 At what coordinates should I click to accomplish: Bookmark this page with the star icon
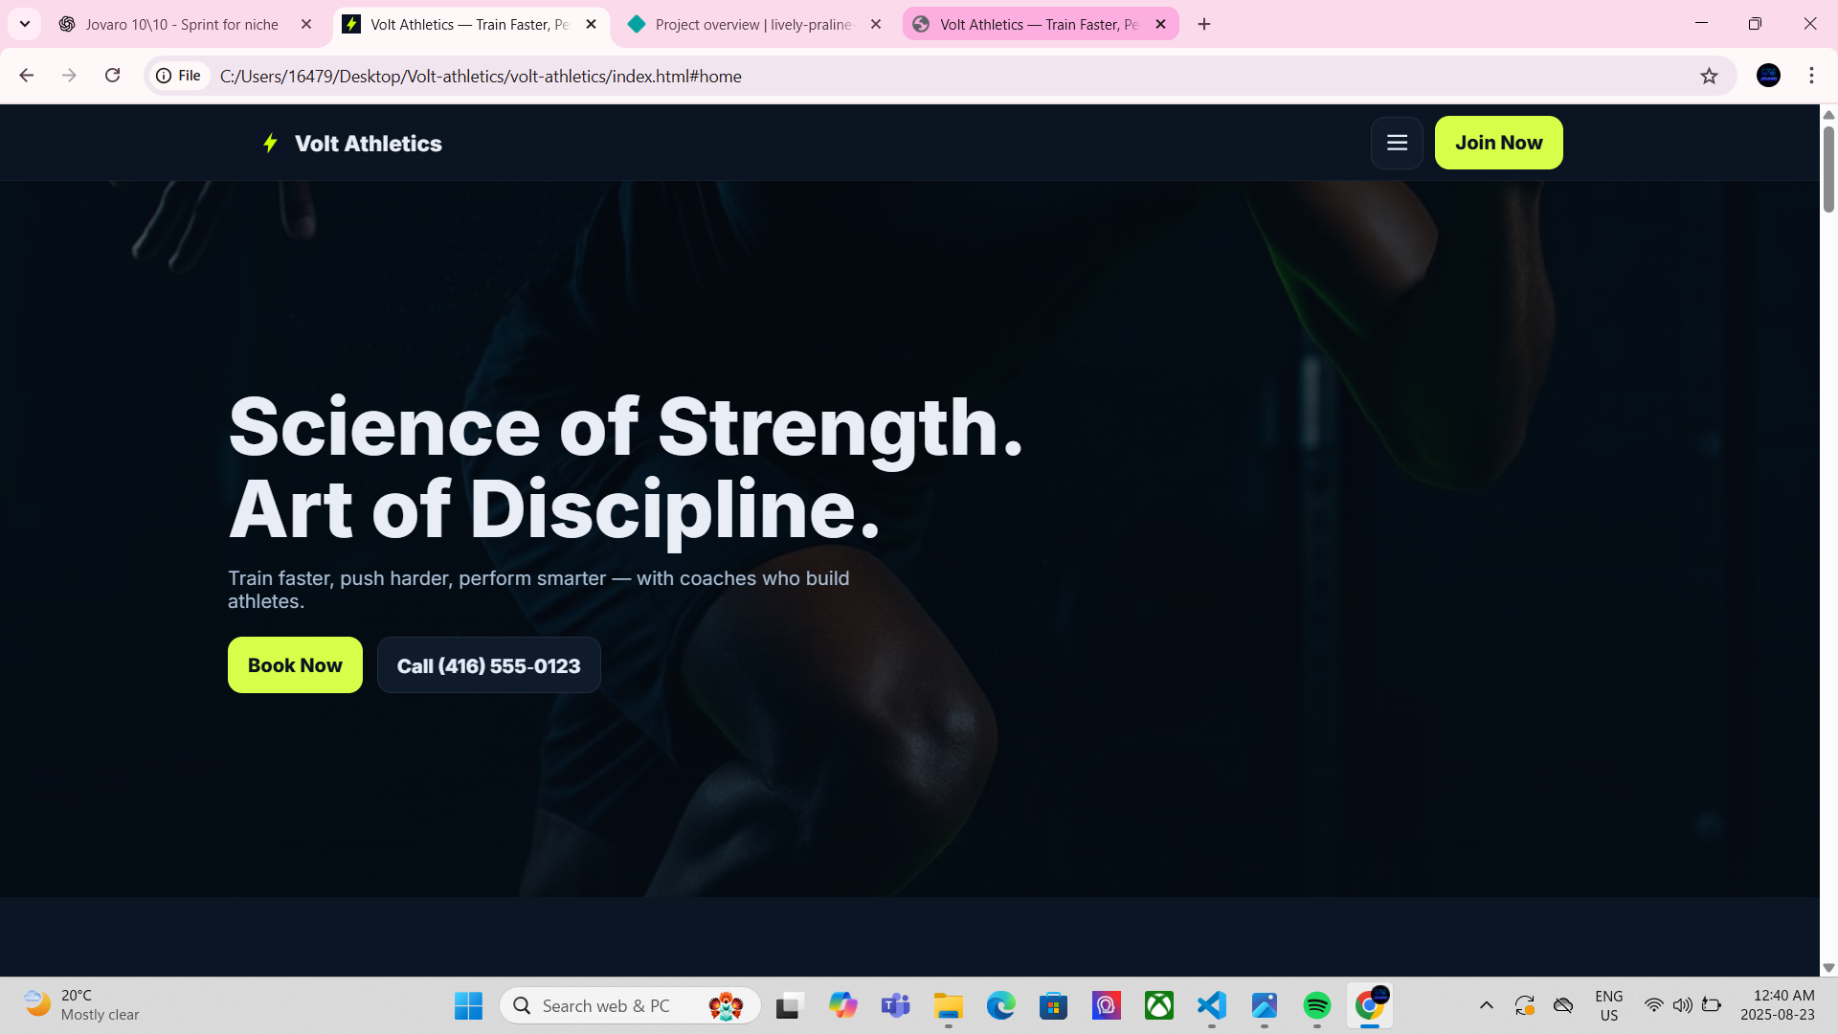(x=1709, y=76)
